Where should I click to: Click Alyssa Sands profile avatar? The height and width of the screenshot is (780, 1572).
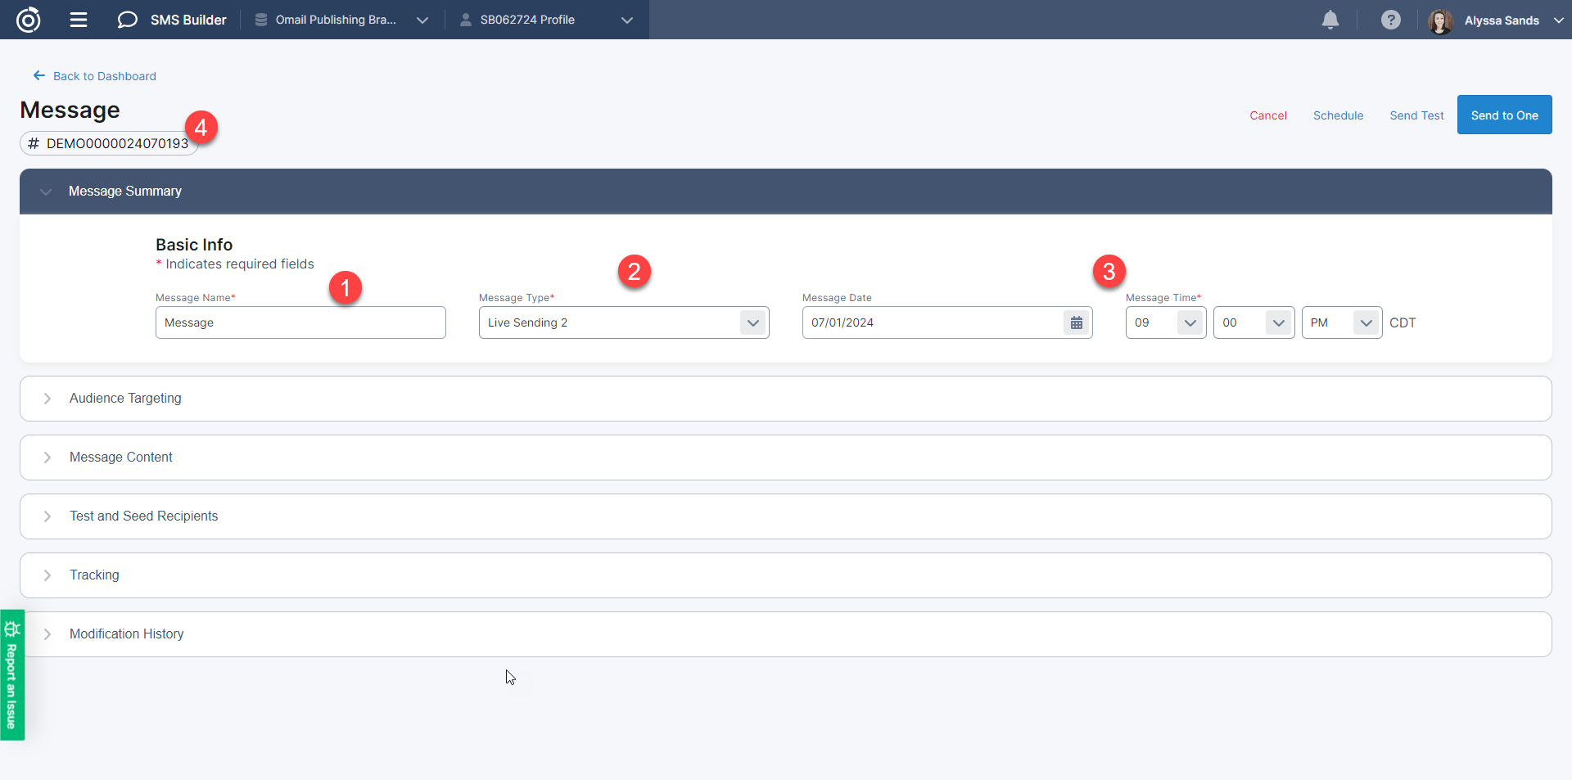click(1440, 20)
